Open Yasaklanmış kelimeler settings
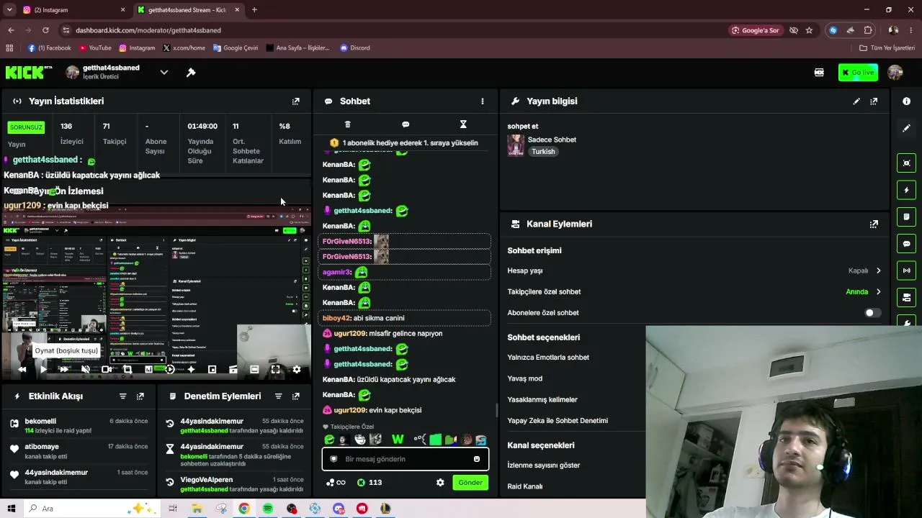 542,399
